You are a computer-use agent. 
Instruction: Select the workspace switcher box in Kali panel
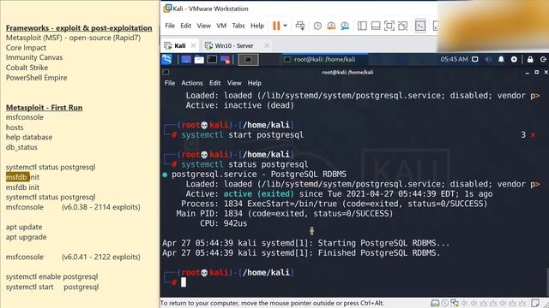248,60
